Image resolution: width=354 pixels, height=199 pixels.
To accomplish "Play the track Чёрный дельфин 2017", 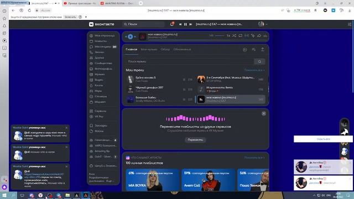I will click(159, 89).
